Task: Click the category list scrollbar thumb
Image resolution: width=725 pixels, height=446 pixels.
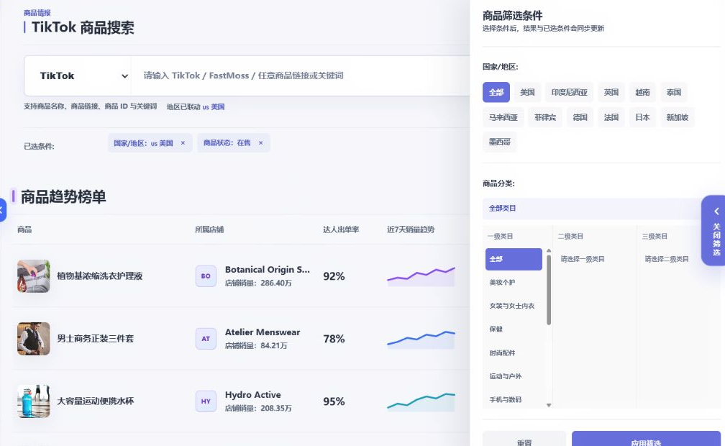Action: click(549, 290)
